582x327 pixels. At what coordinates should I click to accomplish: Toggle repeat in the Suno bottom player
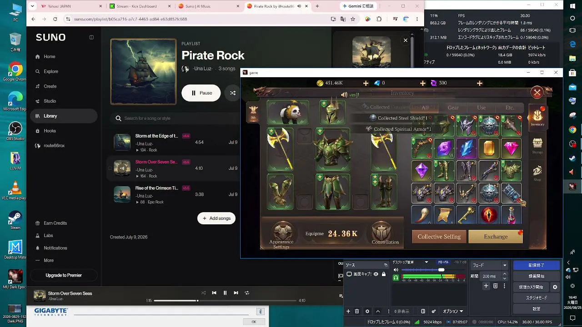247,293
